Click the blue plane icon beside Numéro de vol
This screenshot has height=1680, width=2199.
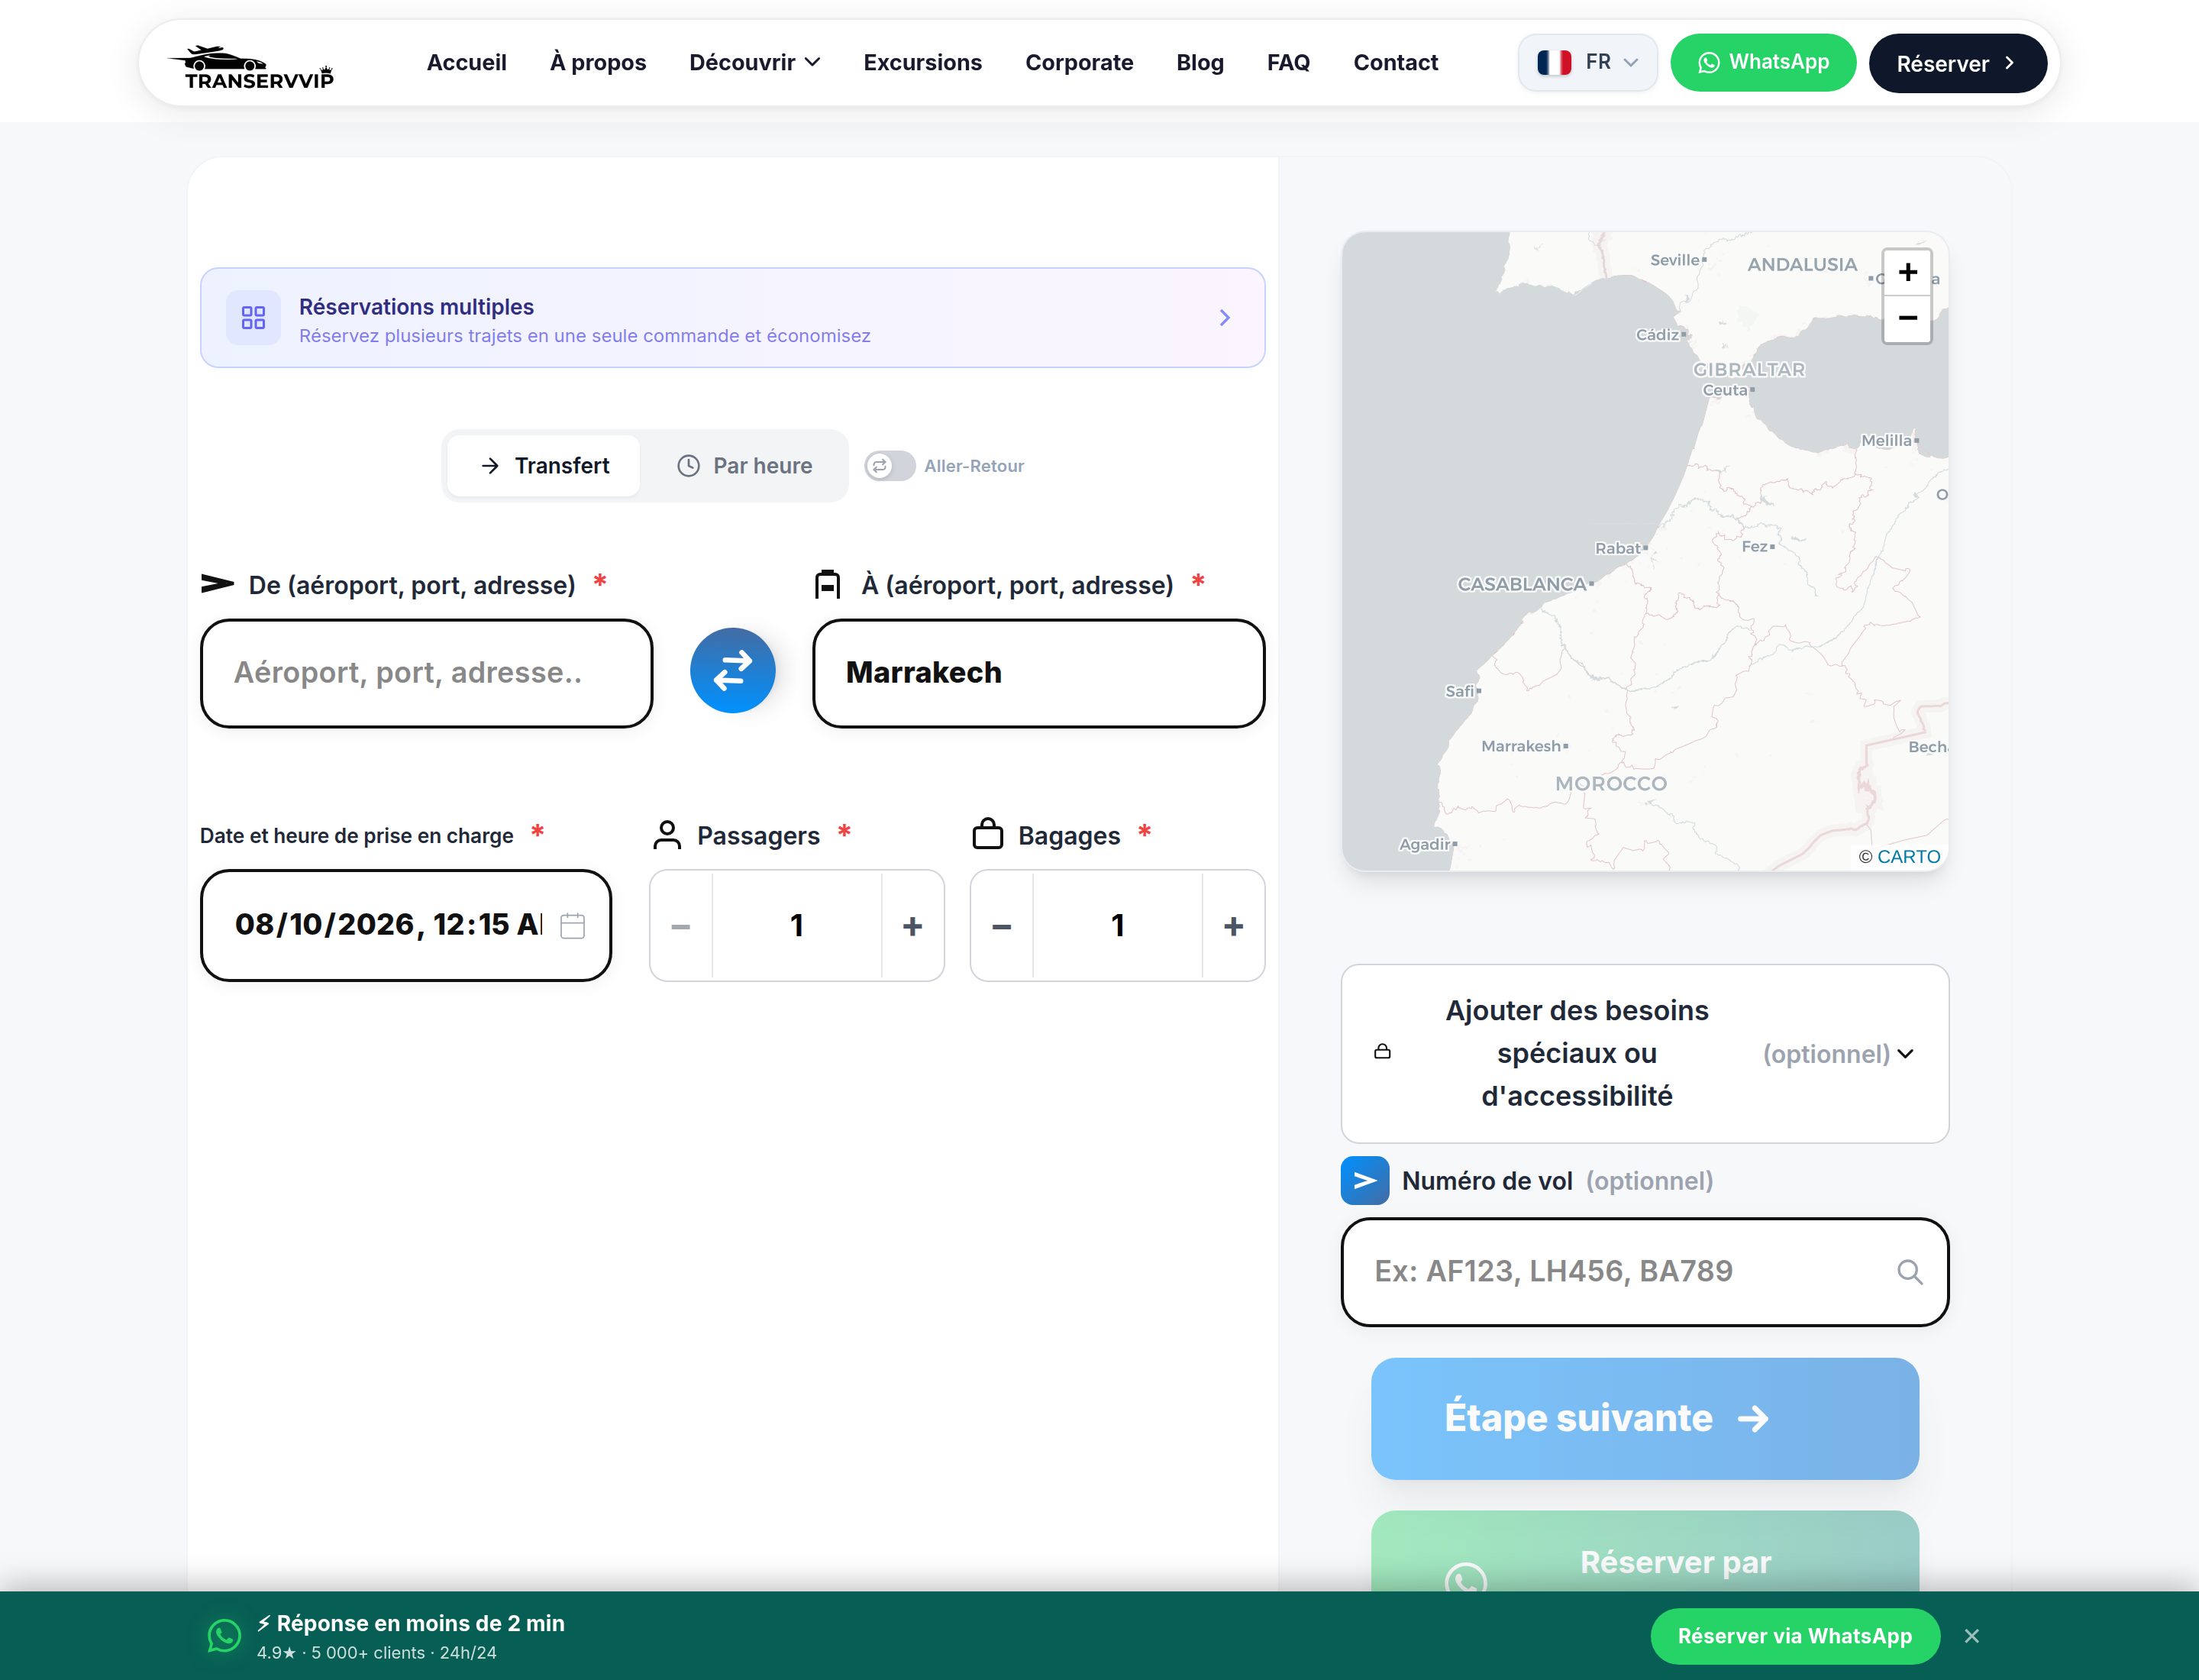pyautogui.click(x=1365, y=1181)
